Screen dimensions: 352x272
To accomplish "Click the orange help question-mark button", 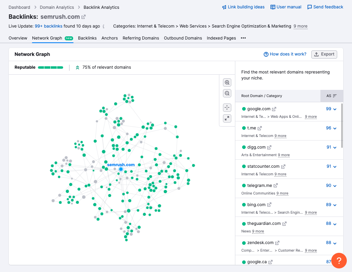I will click(x=339, y=261).
